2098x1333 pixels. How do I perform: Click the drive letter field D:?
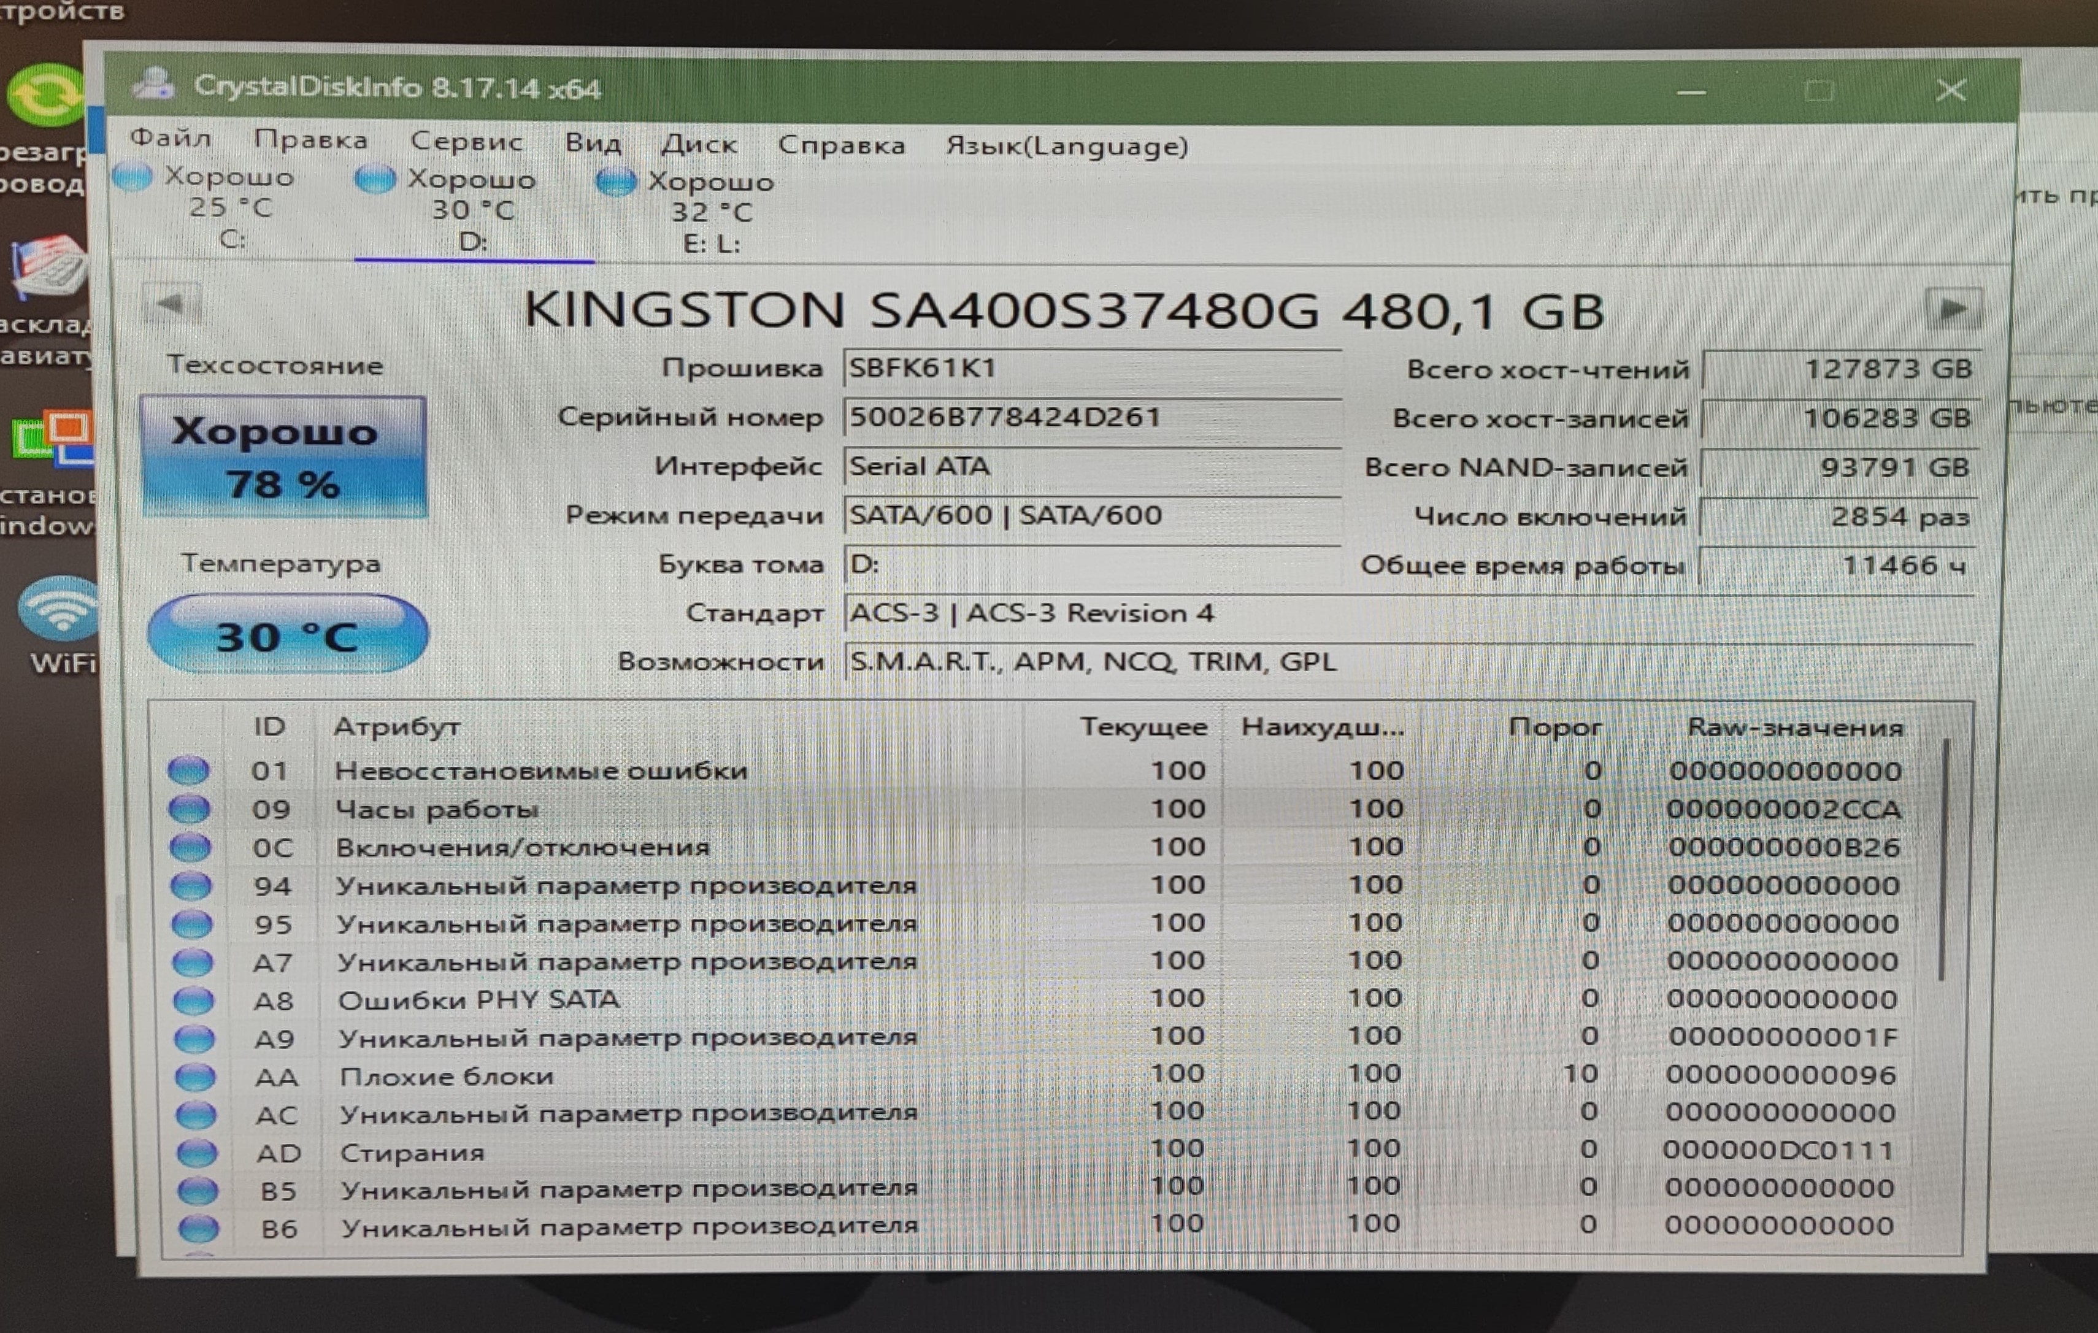click(x=1092, y=564)
